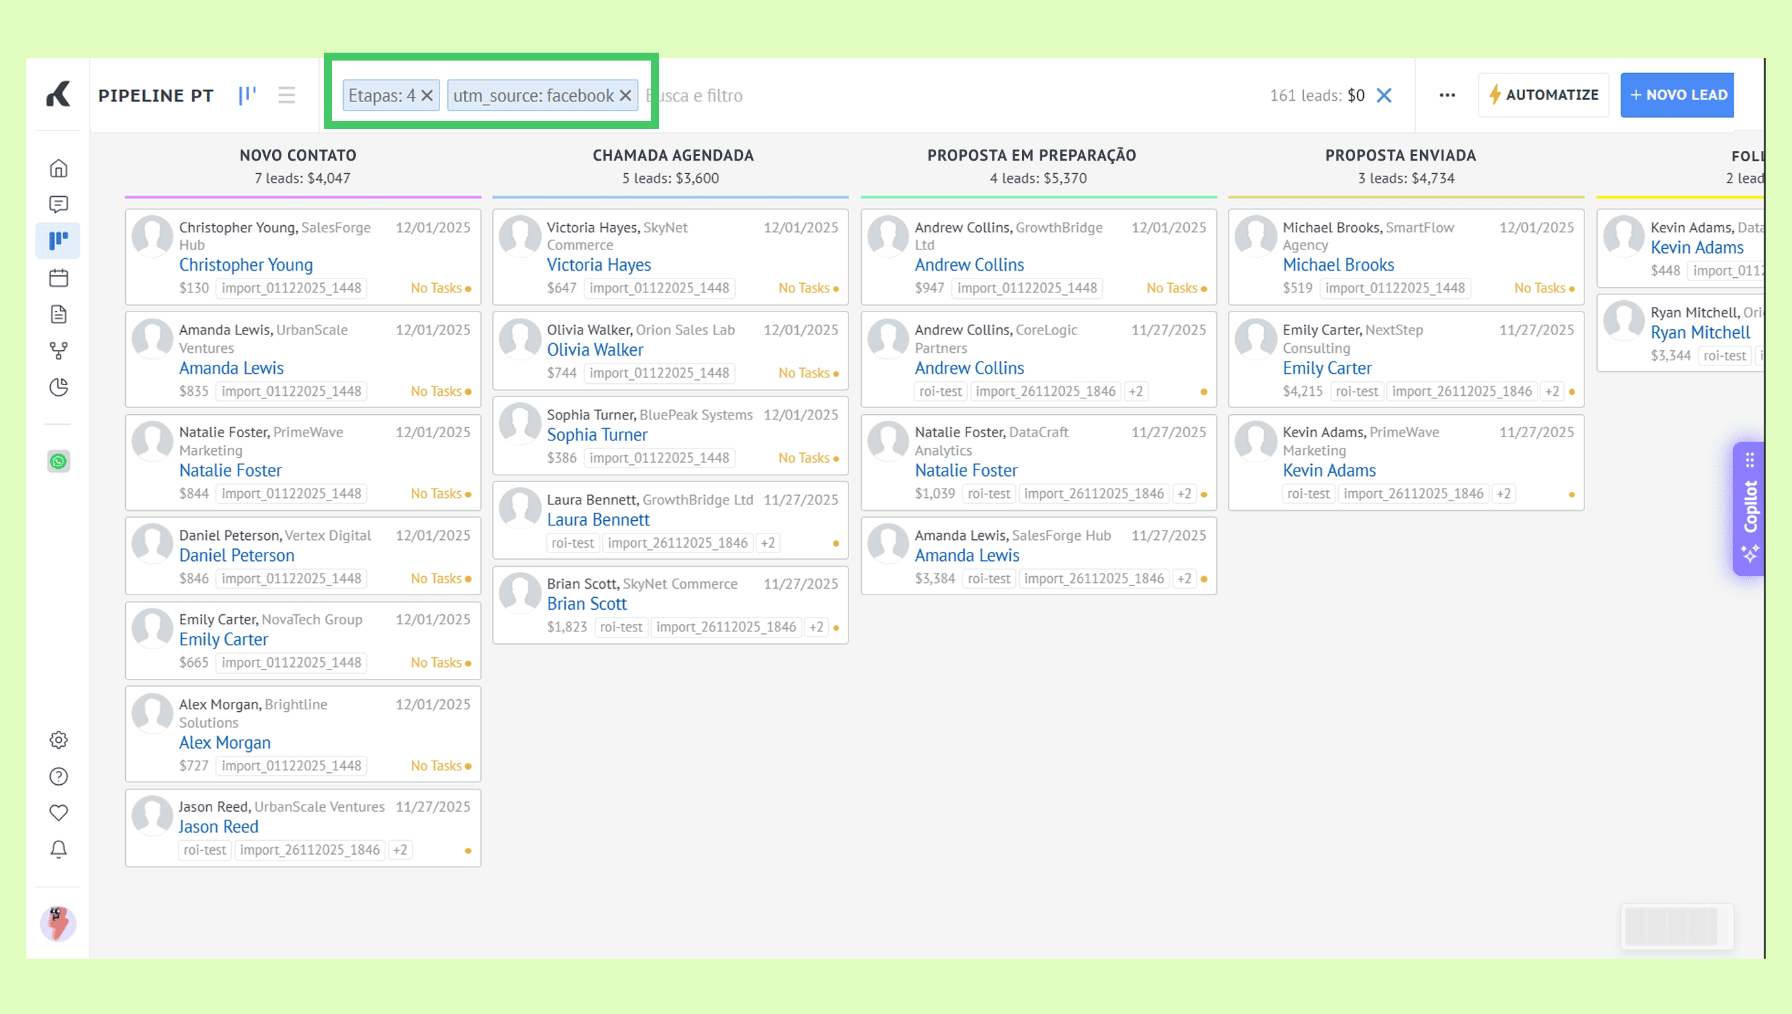Expand +2 tags on Laura Bennett card
Image resolution: width=1792 pixels, height=1014 pixels.
pos(767,543)
